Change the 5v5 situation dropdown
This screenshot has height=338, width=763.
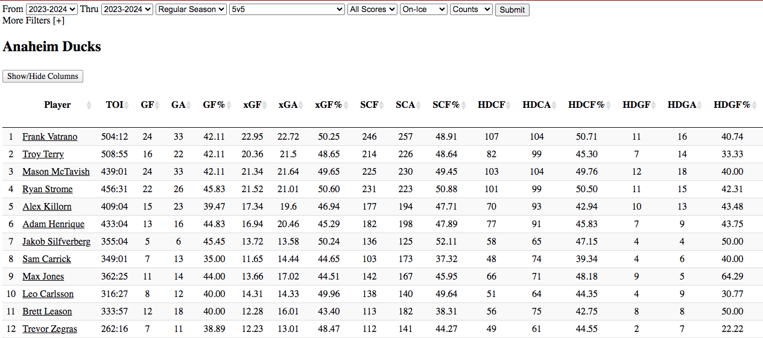tap(287, 10)
